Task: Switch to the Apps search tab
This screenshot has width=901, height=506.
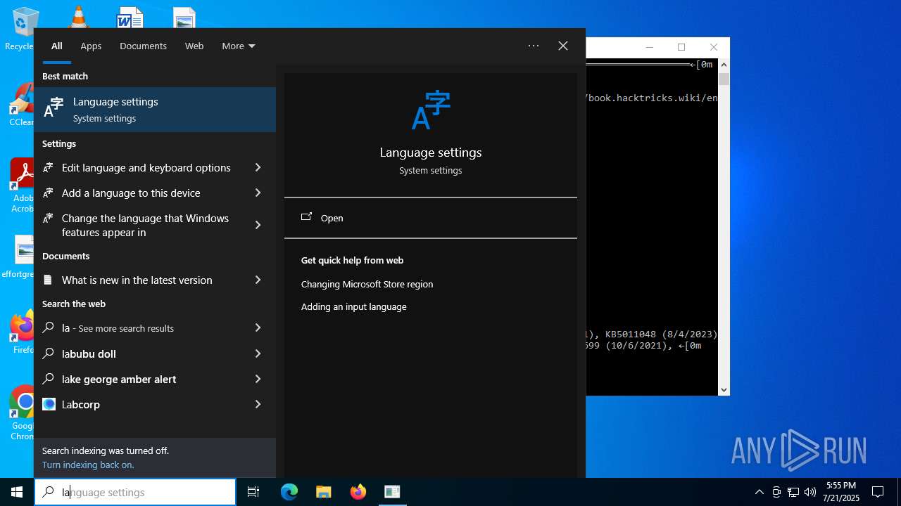Action: click(x=91, y=46)
